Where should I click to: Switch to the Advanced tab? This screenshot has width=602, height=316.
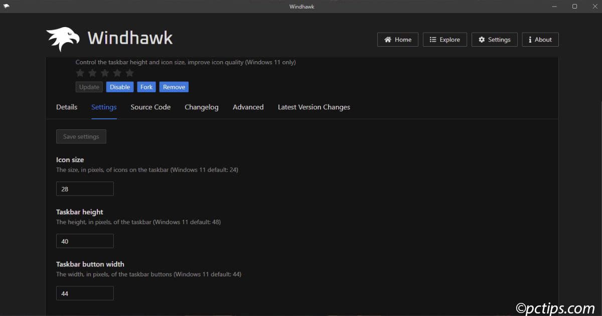pos(248,107)
